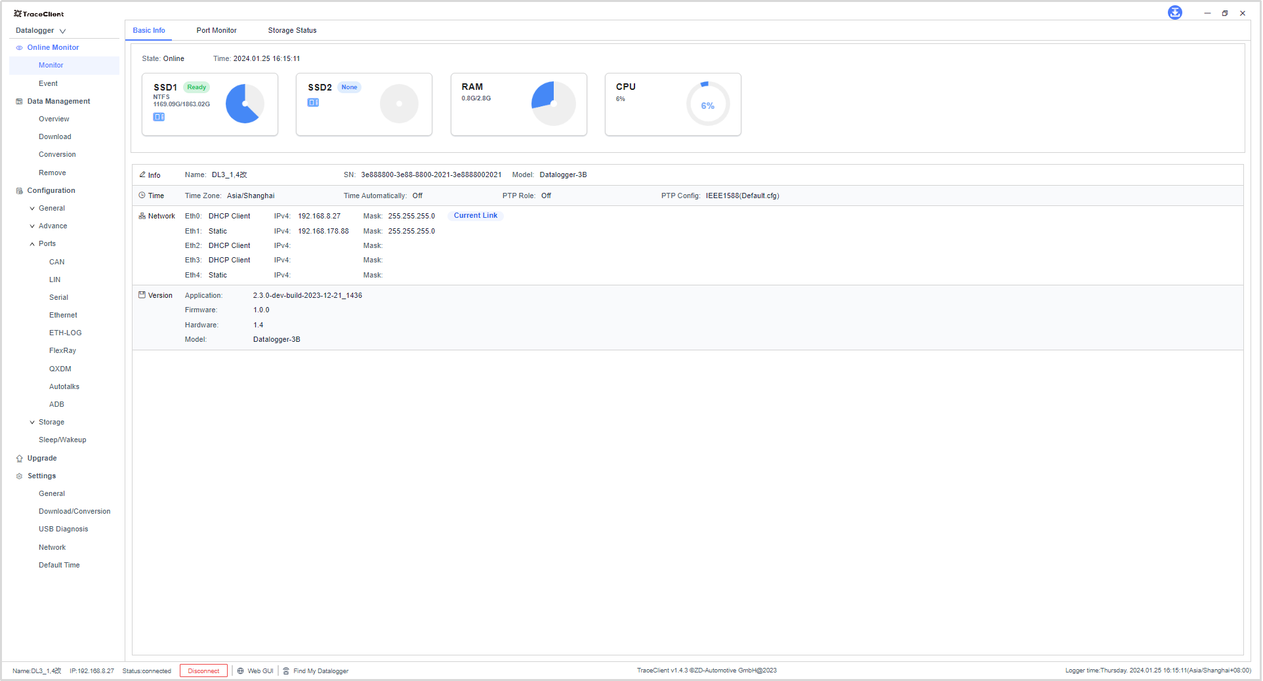Screen dimensions: 1263x681
Task: Click the pencil edit icon beside Info
Action: (x=142, y=175)
